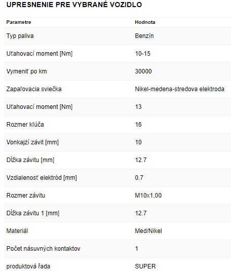Click the 'Vymeniť po km' label
Screen dimensions: 231x271
(x=27, y=71)
